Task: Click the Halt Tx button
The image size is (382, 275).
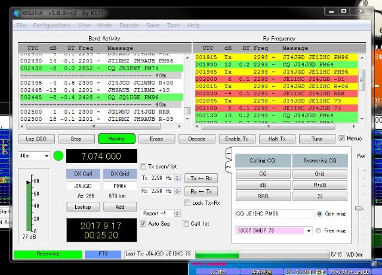Action: (276, 139)
